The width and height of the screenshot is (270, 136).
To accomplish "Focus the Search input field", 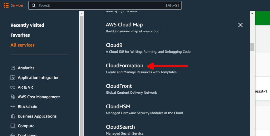I will [x=105, y=5].
